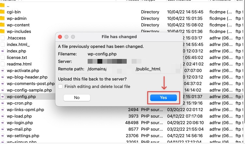Select the wp-config-sample.php filename
Screen dimensions: 245x144
[x=29, y=90]
